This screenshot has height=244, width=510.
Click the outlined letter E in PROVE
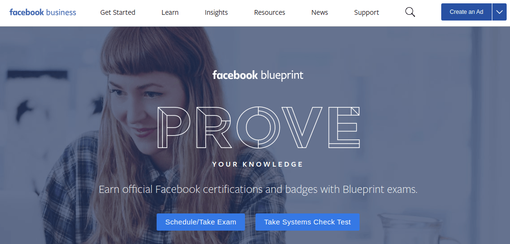344,127
